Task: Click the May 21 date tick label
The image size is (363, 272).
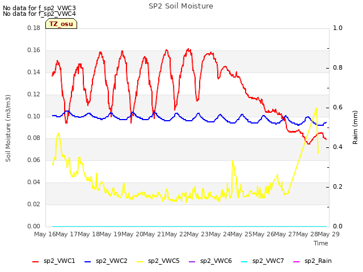Action: pos(154,234)
